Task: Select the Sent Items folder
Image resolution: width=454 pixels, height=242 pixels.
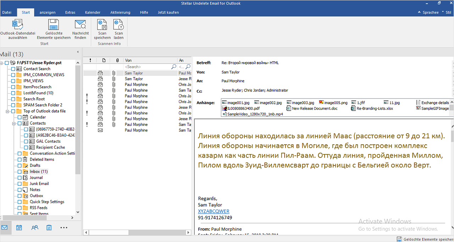Action: click(x=39, y=214)
